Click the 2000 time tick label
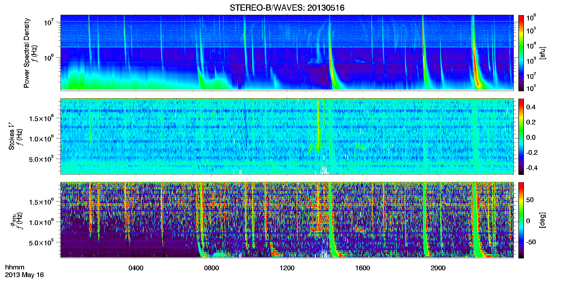 point(438,268)
